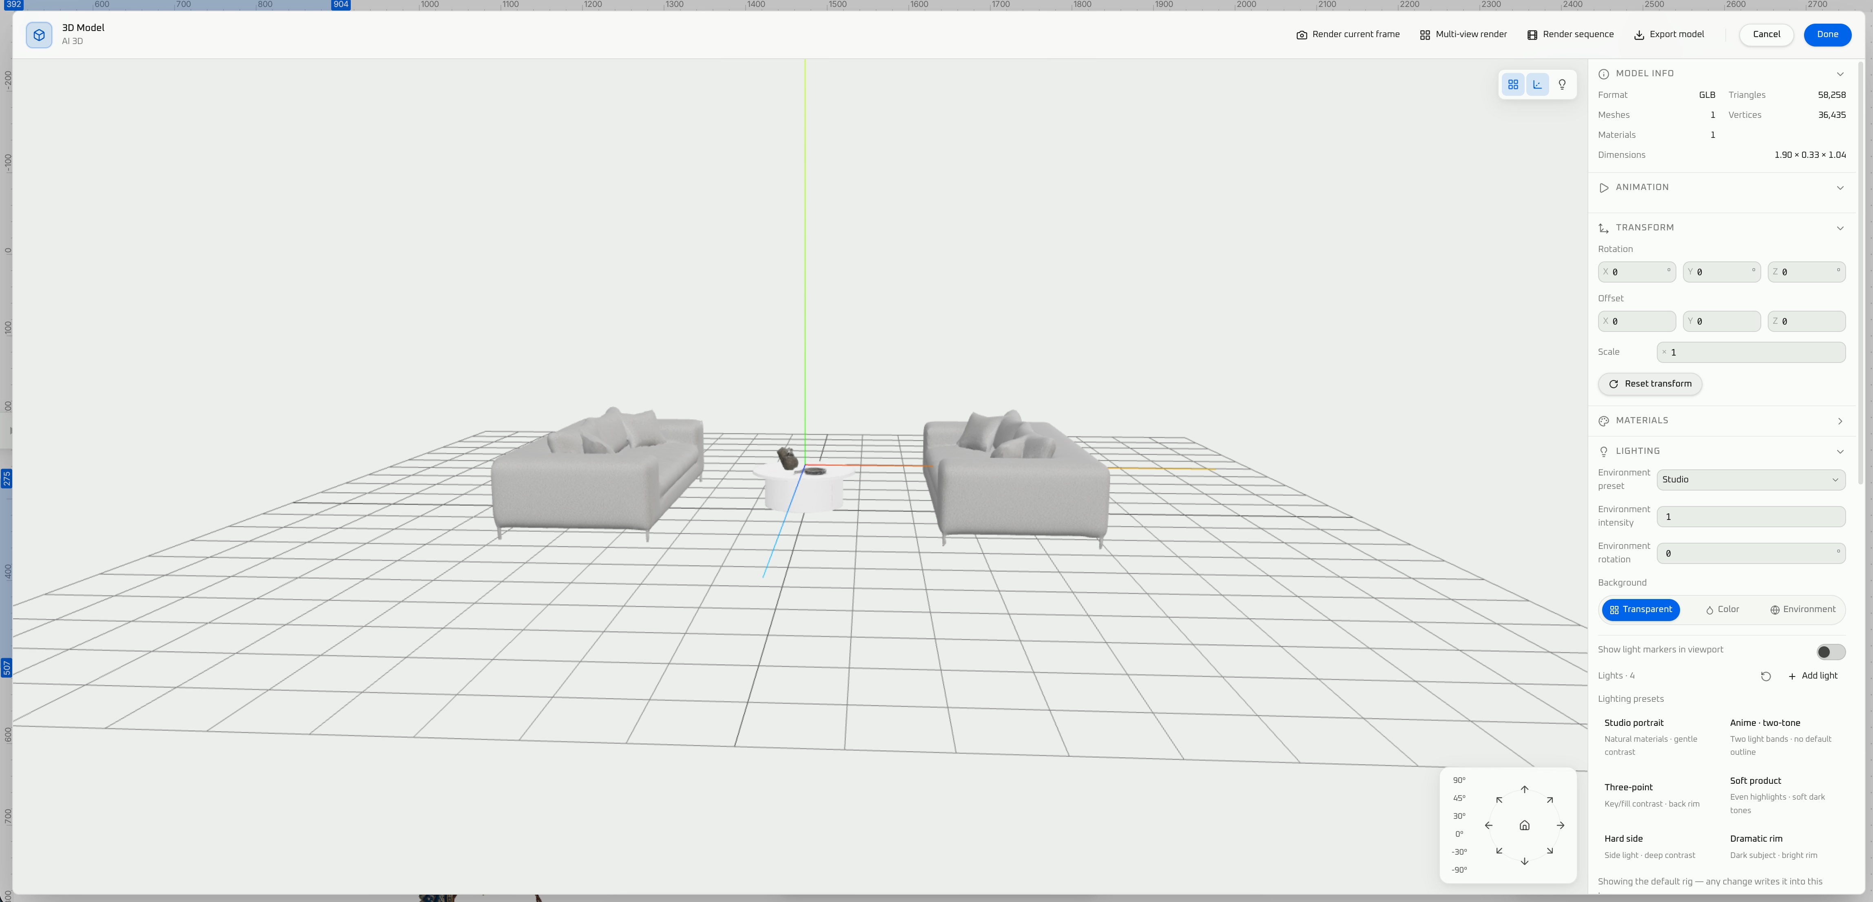Image resolution: width=1873 pixels, height=902 pixels.
Task: Rotate view to lower-left diagonal arrow
Action: coord(1499,850)
